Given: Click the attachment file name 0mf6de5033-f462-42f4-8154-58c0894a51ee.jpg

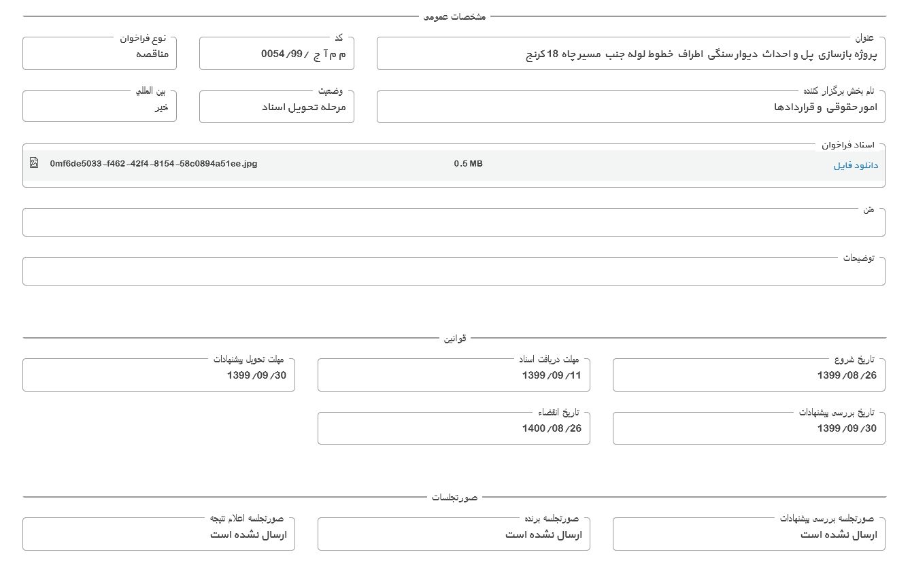Looking at the screenshot, I should pos(154,164).
